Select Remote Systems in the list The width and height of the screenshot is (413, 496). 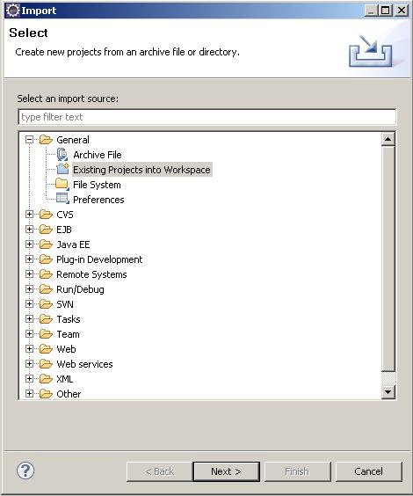(x=91, y=274)
